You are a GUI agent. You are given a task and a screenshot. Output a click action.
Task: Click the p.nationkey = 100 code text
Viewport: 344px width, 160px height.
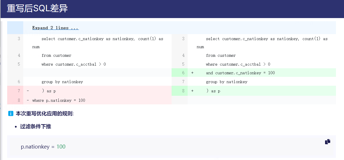pos(43,147)
